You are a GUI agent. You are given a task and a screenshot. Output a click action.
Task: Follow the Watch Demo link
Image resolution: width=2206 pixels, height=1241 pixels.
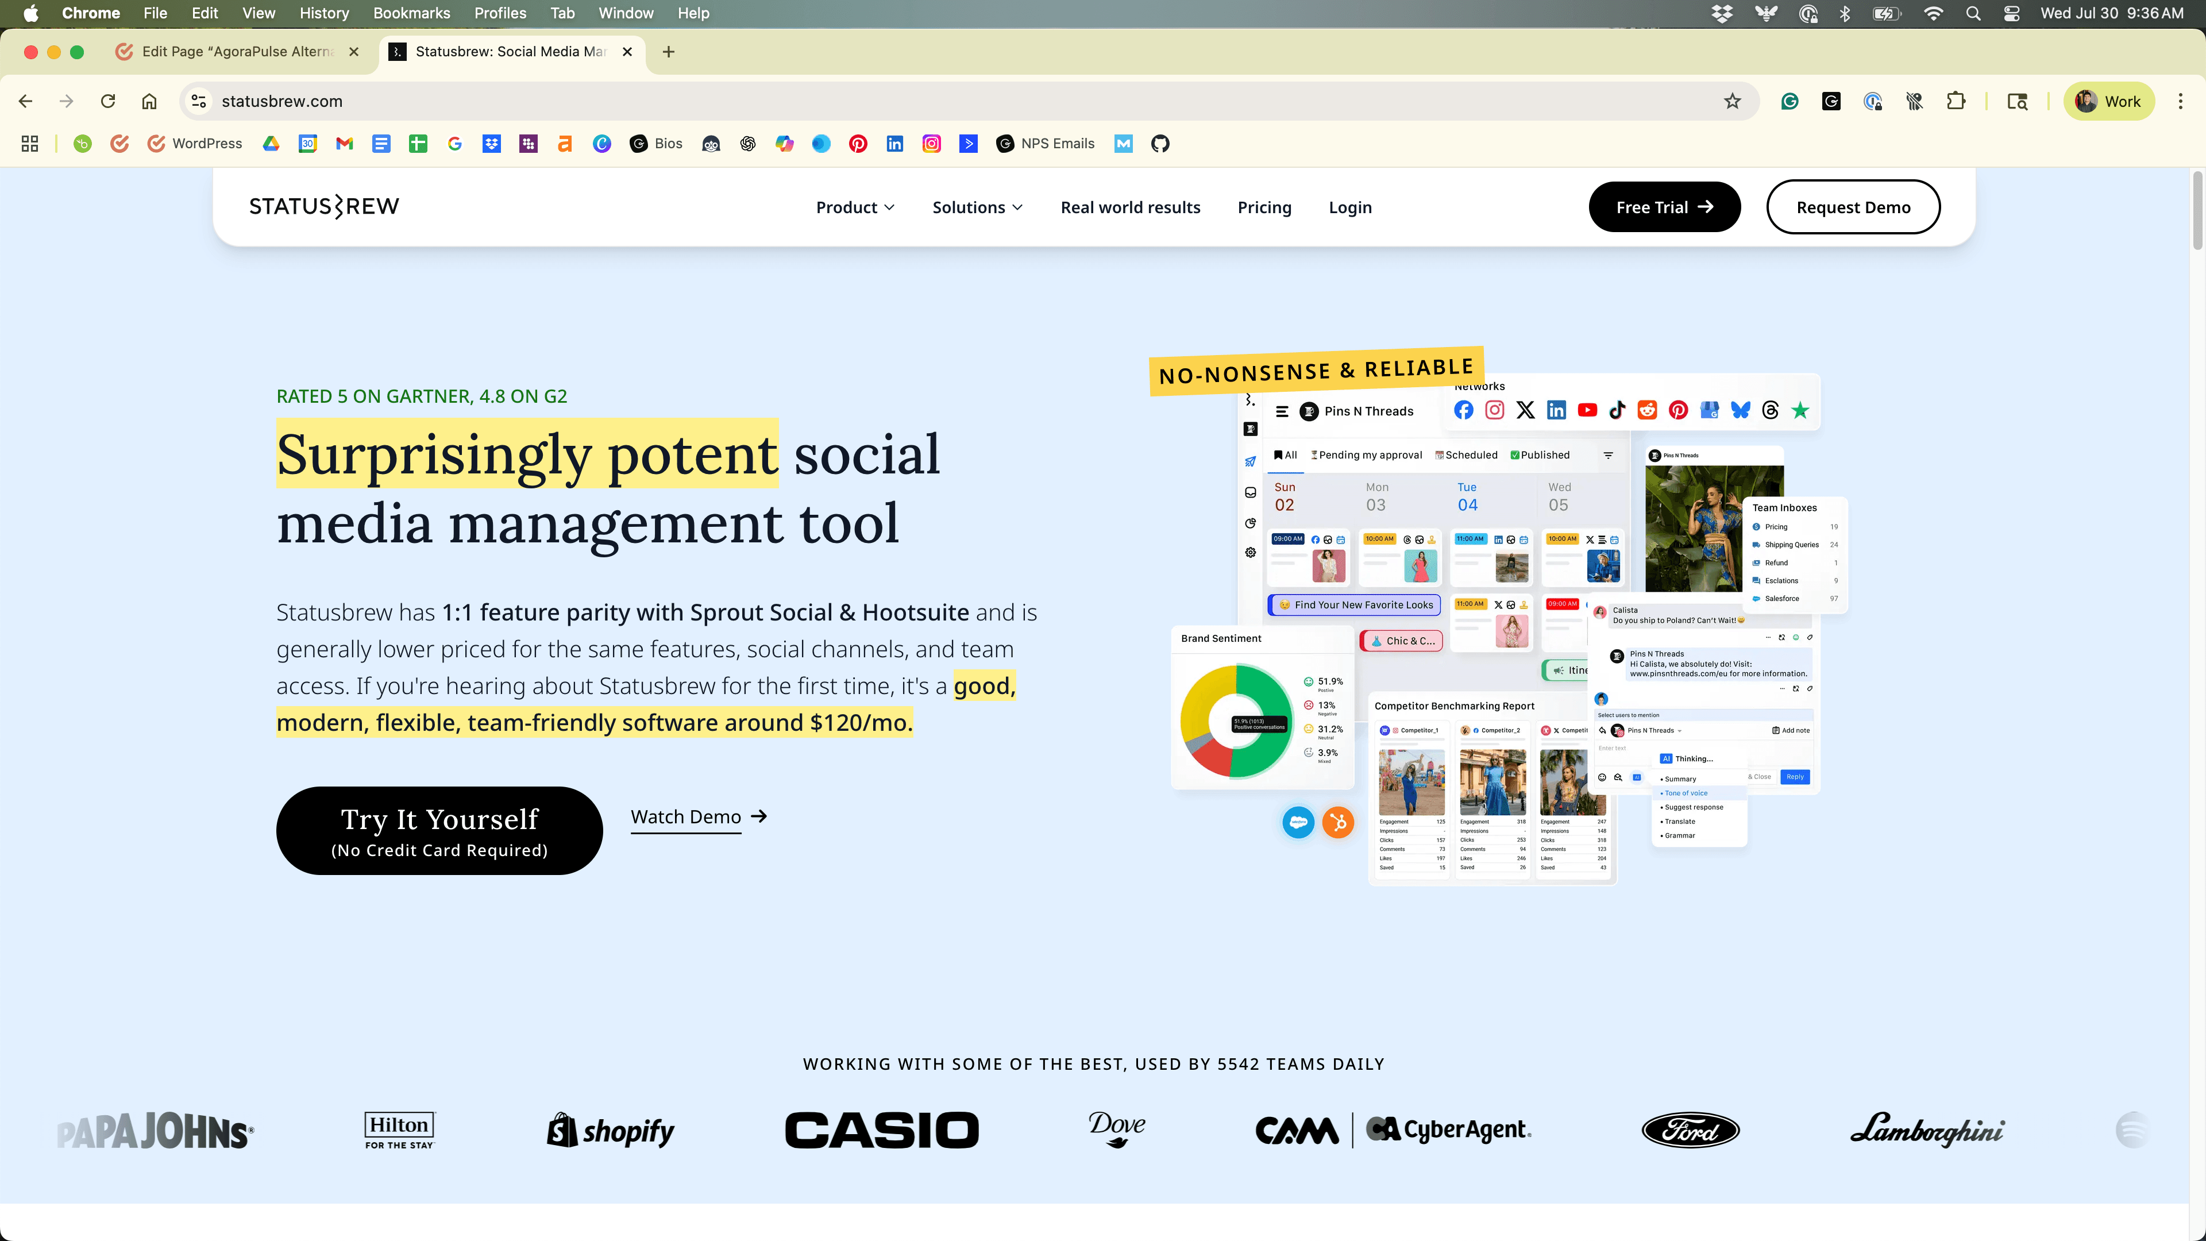tap(699, 817)
